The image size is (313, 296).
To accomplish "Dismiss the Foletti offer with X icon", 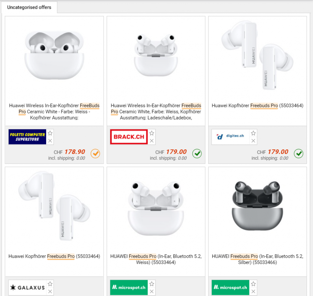I will click(50, 141).
